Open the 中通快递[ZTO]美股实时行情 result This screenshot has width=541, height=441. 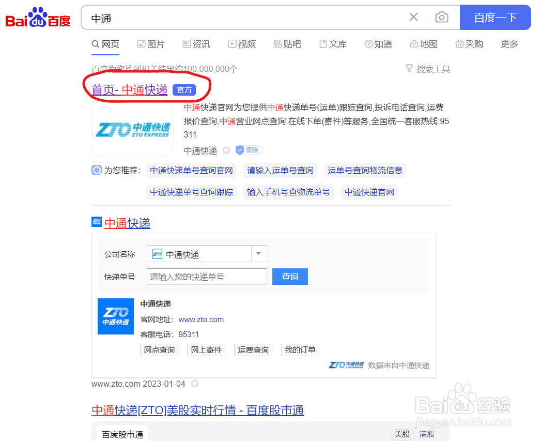198,410
